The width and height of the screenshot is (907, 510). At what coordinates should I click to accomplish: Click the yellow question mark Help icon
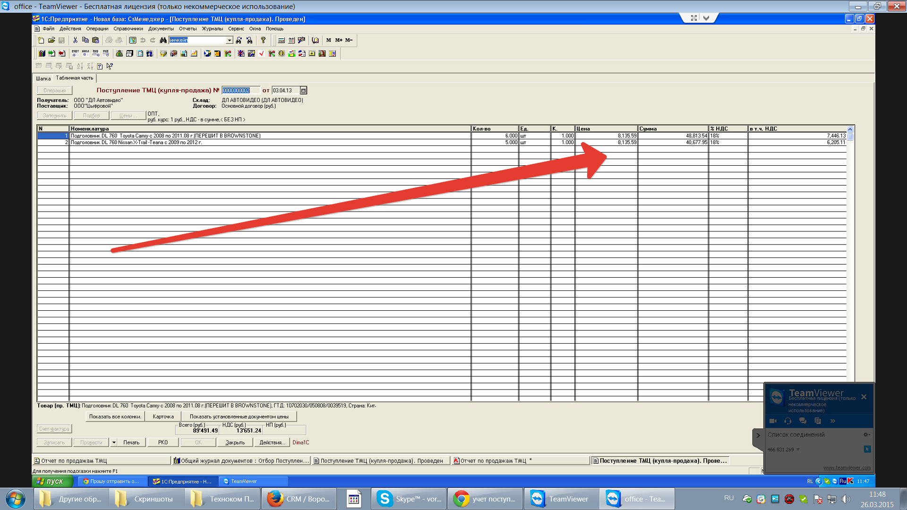point(263,40)
